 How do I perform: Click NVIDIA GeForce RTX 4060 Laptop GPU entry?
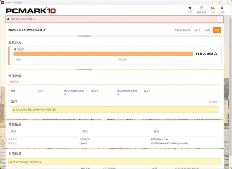(169, 143)
